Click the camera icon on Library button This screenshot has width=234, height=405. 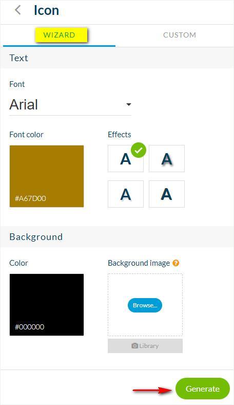(x=134, y=345)
